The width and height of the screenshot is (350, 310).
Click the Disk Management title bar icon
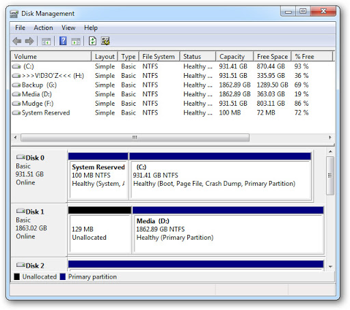(14, 14)
